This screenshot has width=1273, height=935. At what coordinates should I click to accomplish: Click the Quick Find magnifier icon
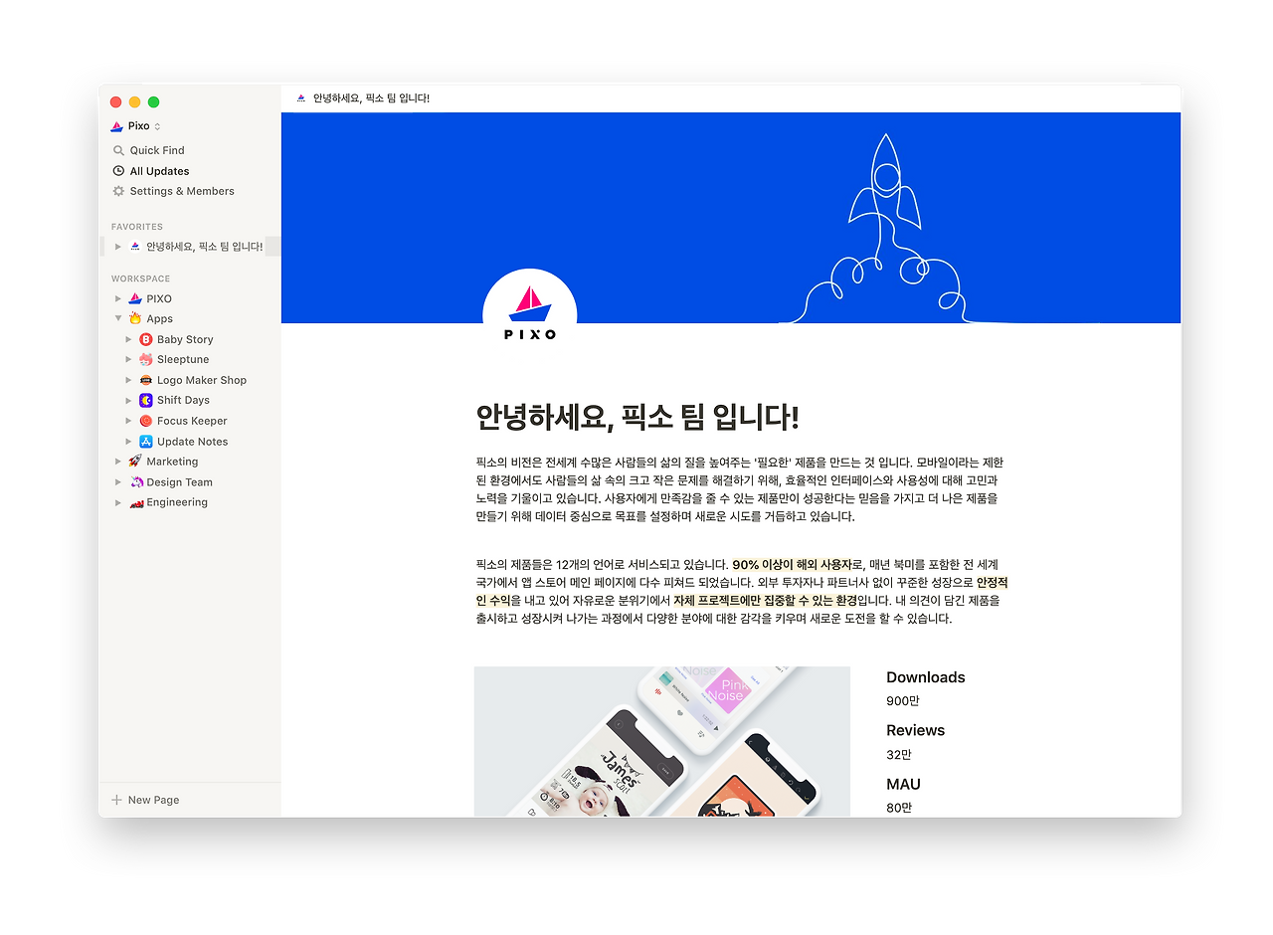118,150
